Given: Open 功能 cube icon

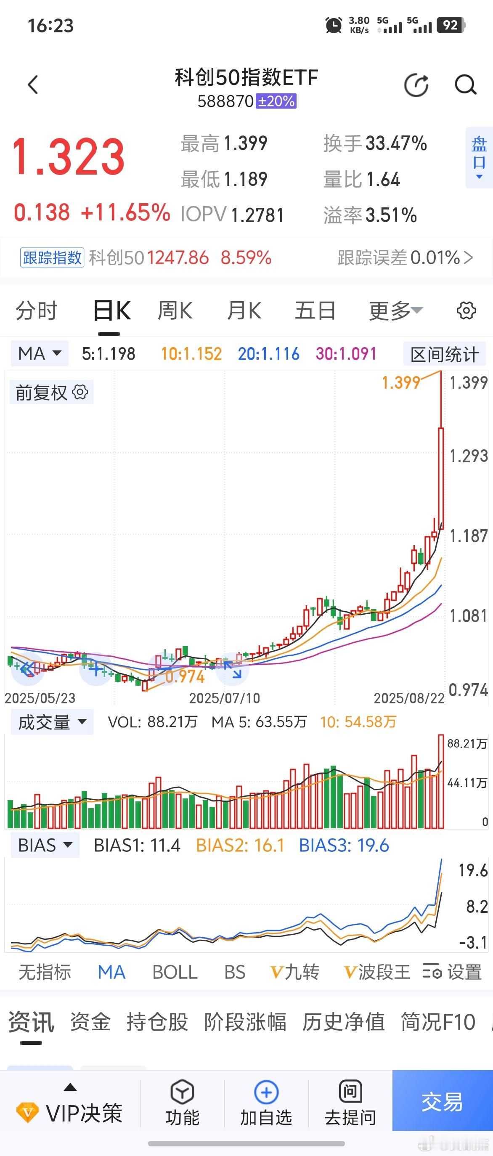Looking at the screenshot, I should point(182,1092).
